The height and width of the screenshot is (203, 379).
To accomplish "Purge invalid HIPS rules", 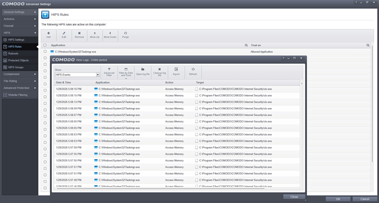I will pos(125,35).
